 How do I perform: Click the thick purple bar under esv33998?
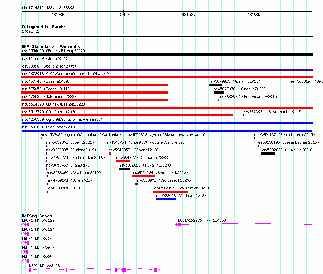(167, 70)
